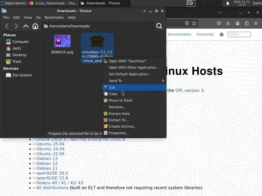Open GPL version 3 link

(x=189, y=91)
